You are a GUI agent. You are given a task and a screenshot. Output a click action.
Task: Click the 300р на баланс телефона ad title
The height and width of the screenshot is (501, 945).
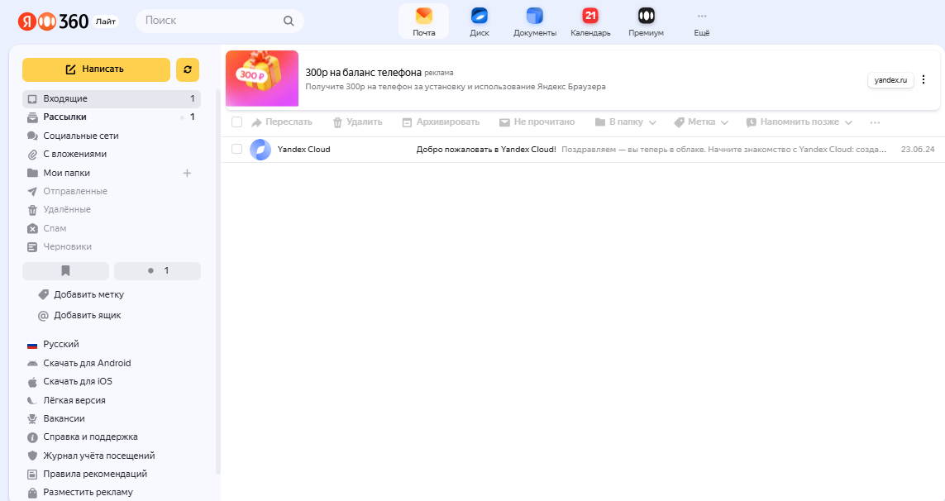364,73
